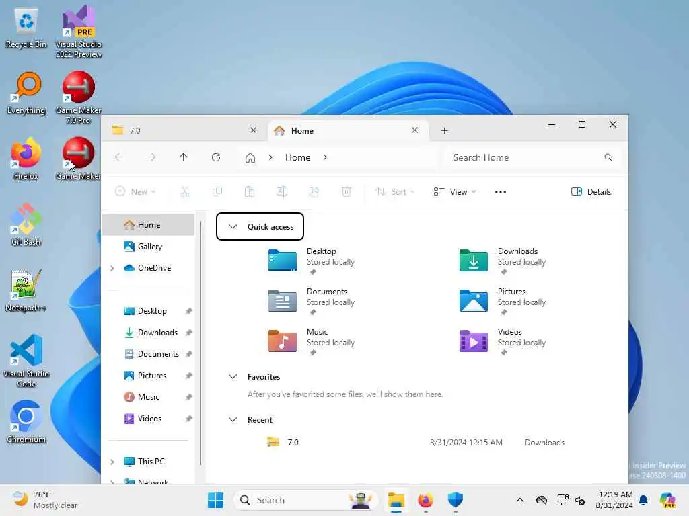The height and width of the screenshot is (516, 689).
Task: Expand This PC in navigation pane
Action: click(112, 462)
